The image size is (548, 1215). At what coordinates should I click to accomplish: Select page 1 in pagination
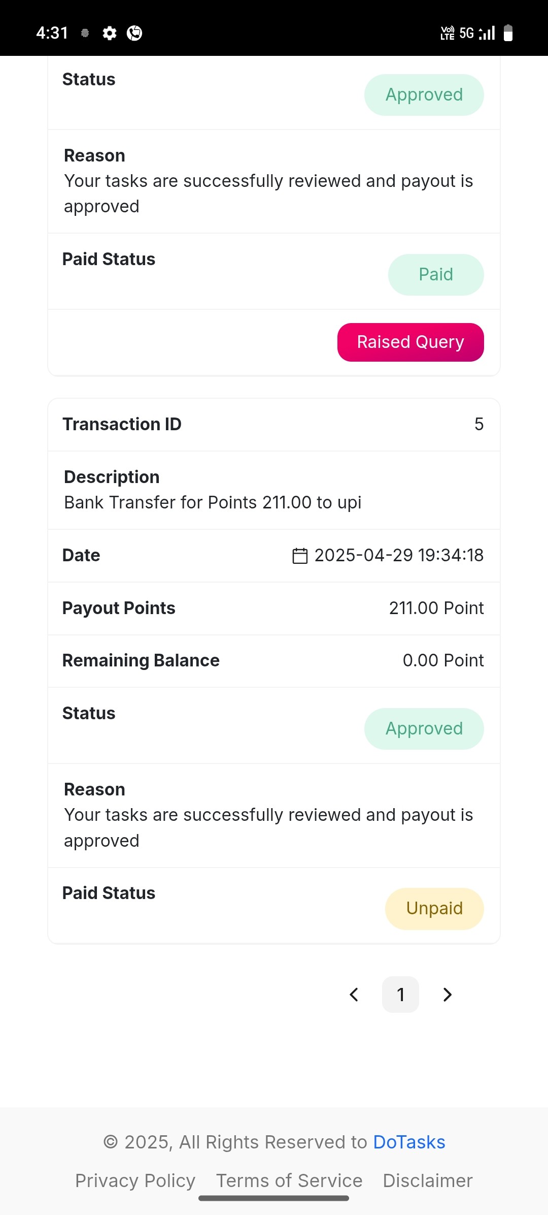400,995
